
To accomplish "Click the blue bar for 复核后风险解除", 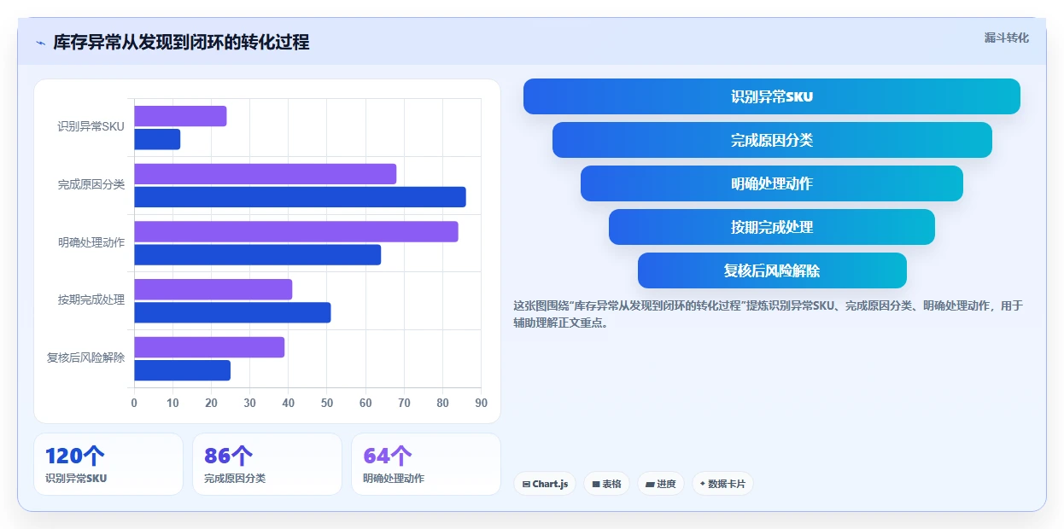I will (183, 370).
